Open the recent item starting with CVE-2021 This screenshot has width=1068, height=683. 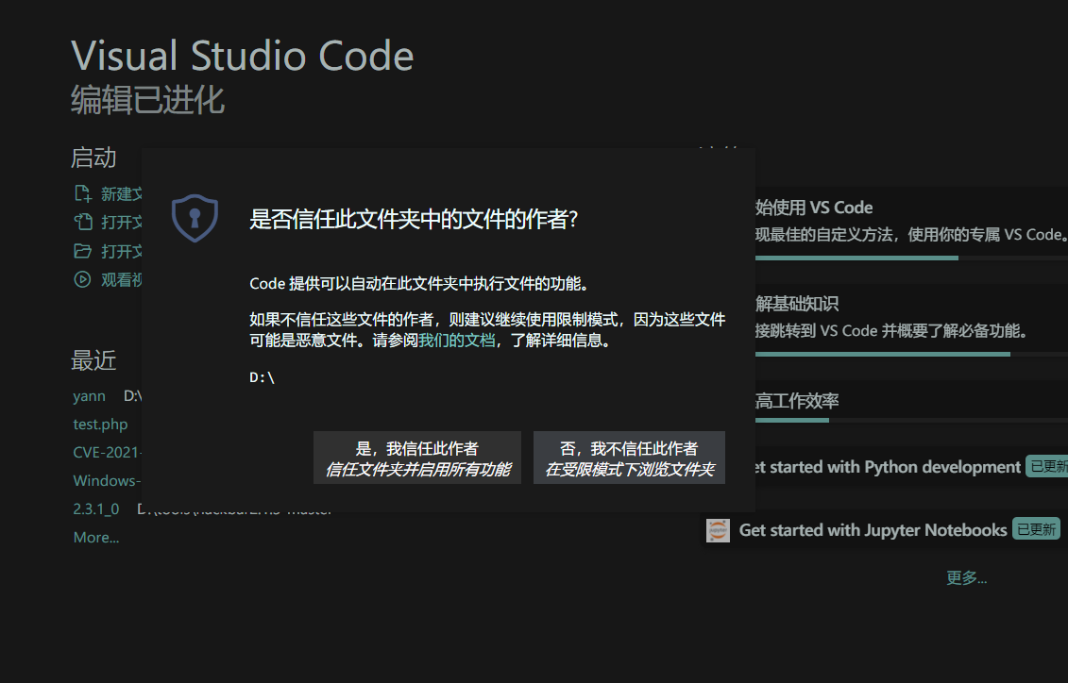point(107,453)
